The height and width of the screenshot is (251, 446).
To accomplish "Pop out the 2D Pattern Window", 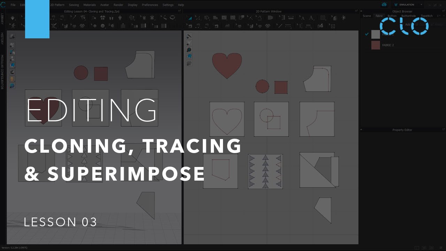I will [356, 11].
